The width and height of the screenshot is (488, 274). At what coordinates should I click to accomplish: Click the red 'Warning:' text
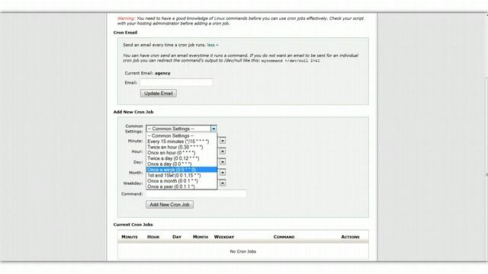pos(126,18)
